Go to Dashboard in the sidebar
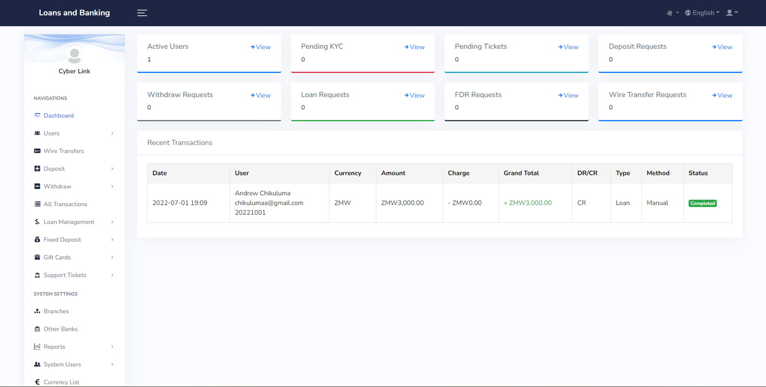The image size is (766, 387). 58,116
